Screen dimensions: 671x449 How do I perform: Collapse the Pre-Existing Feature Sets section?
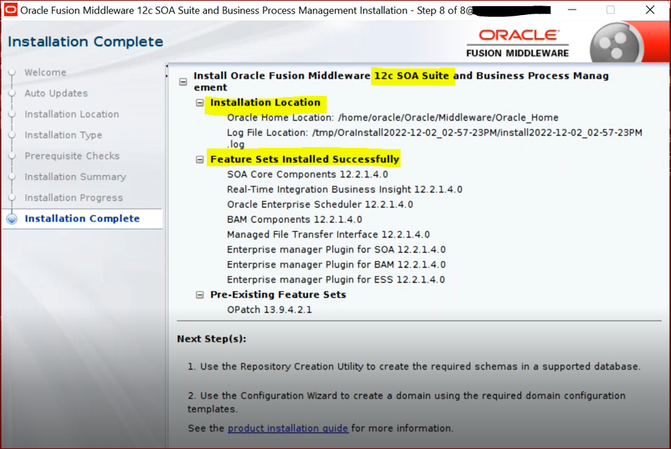click(x=200, y=295)
